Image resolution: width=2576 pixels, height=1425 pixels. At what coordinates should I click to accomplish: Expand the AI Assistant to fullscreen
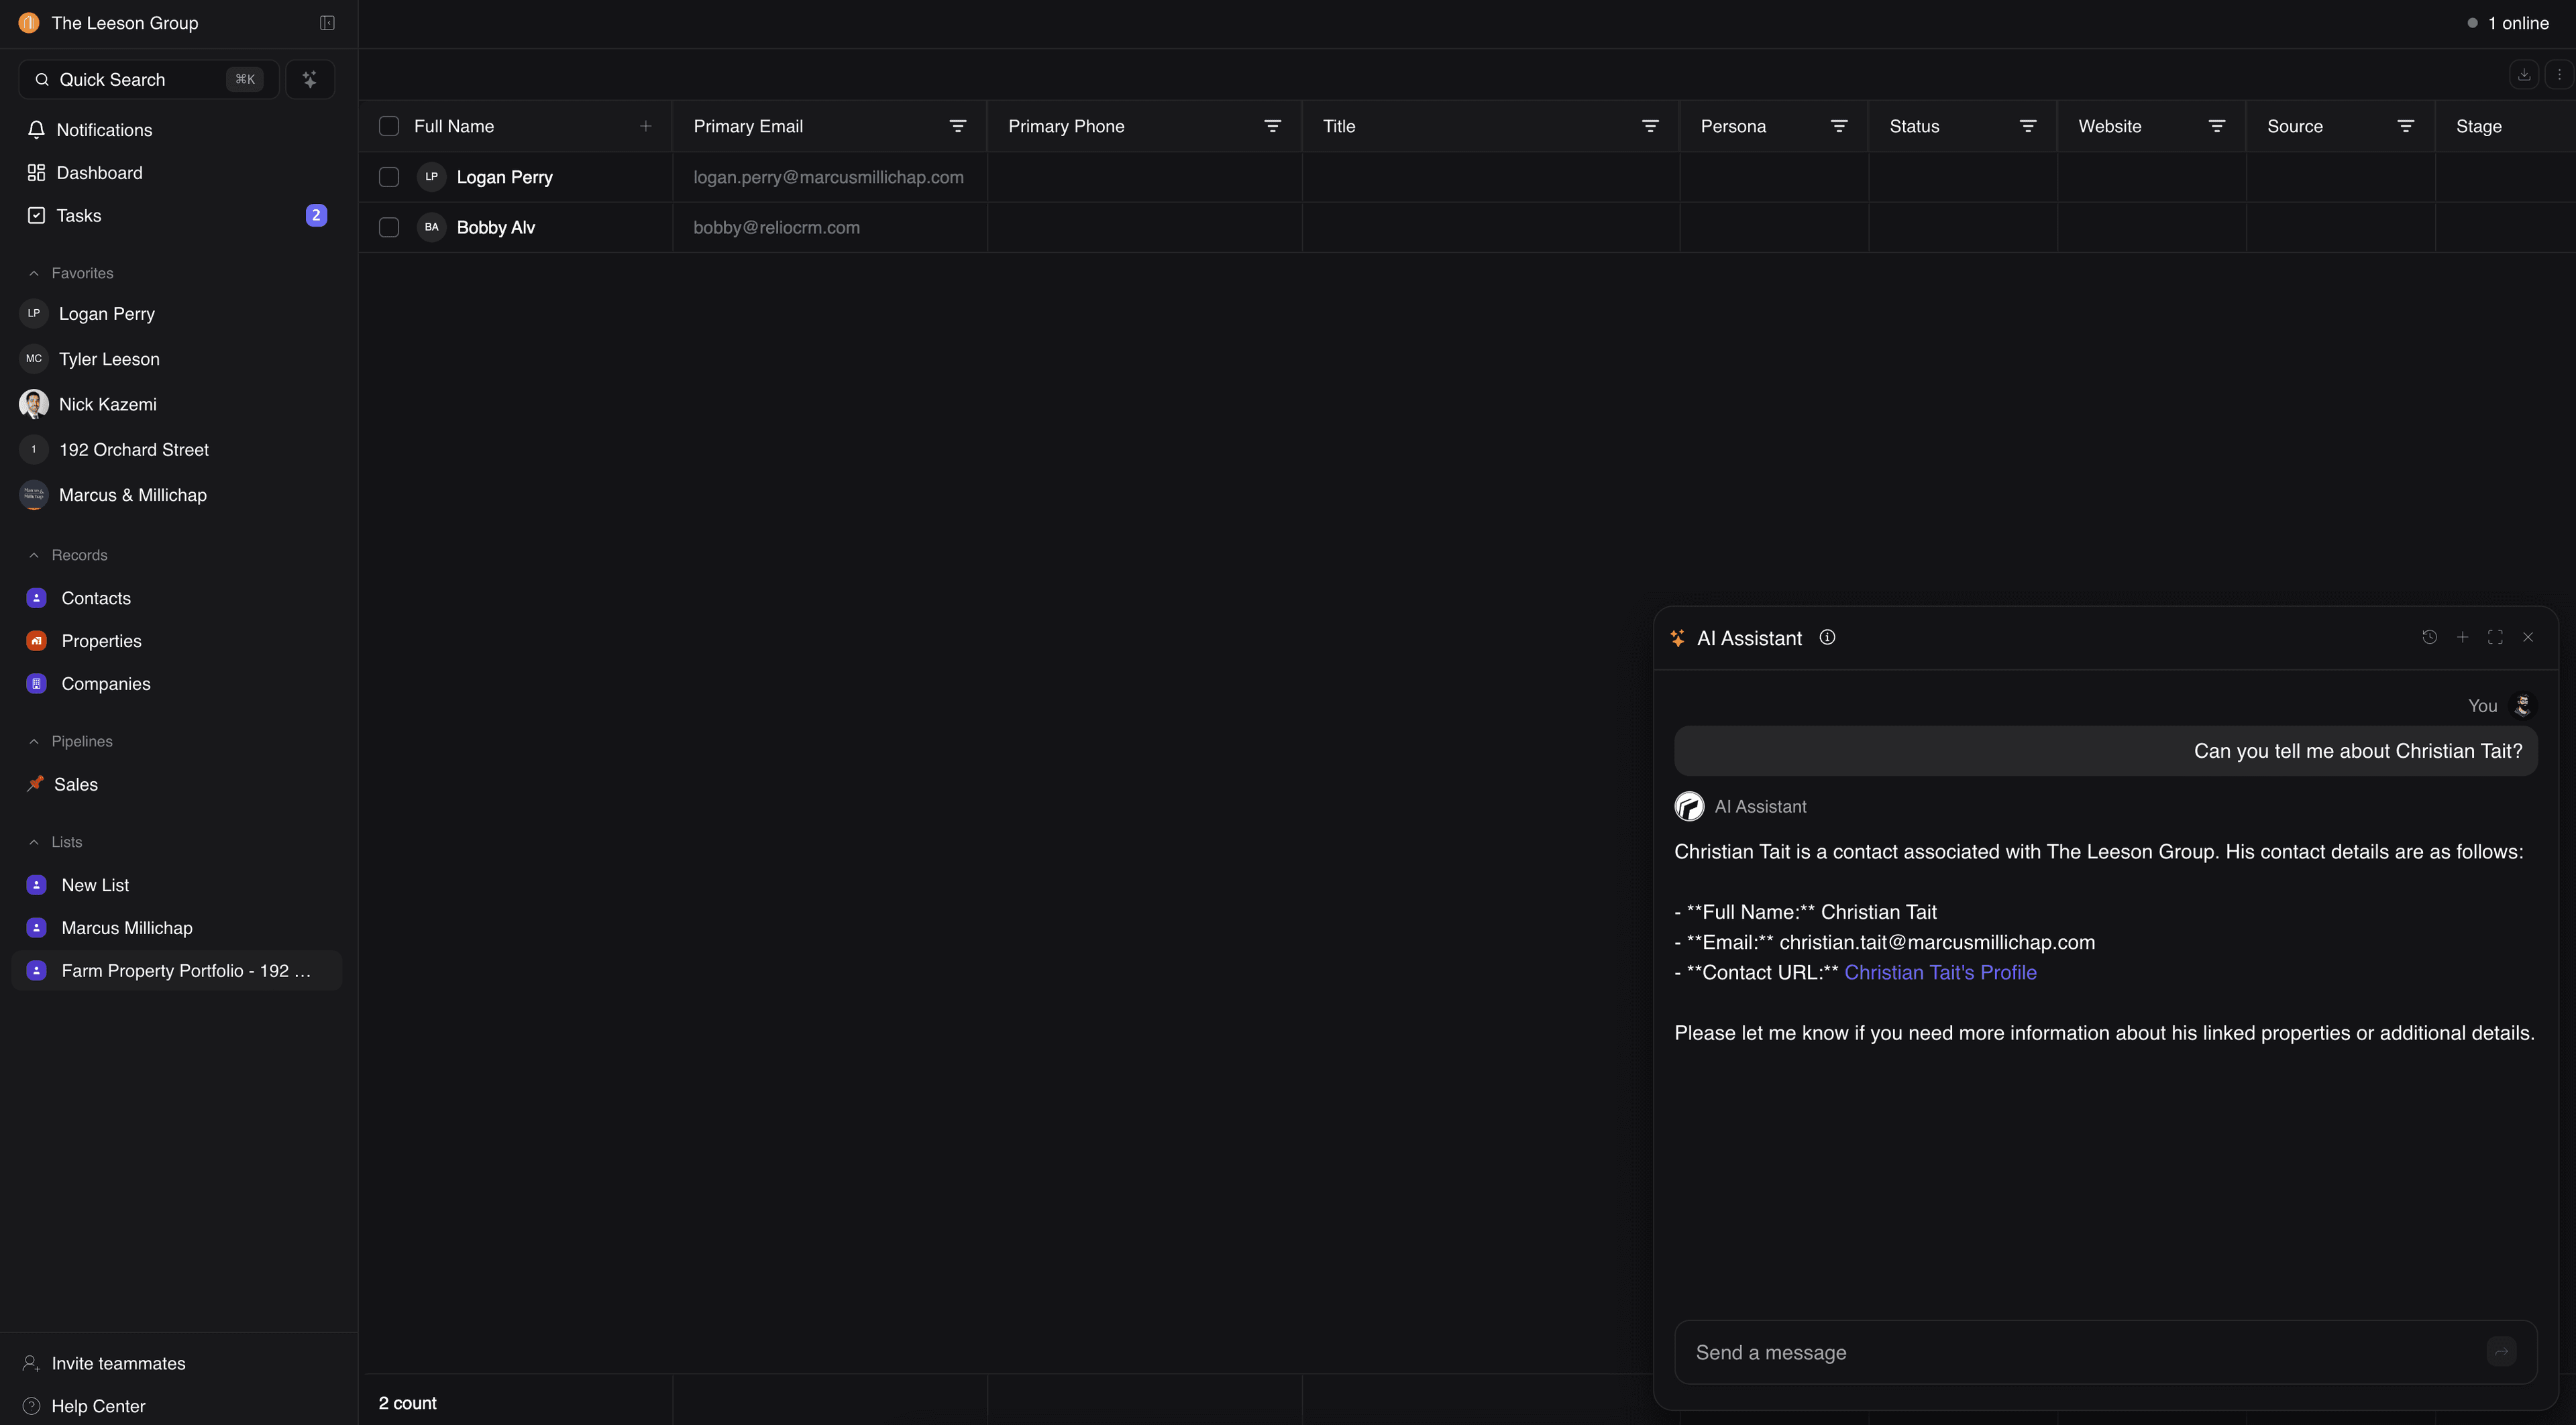(2495, 636)
